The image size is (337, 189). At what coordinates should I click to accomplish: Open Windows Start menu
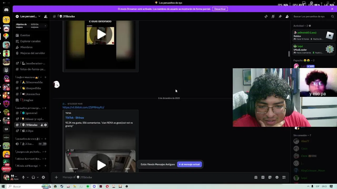(3, 186)
